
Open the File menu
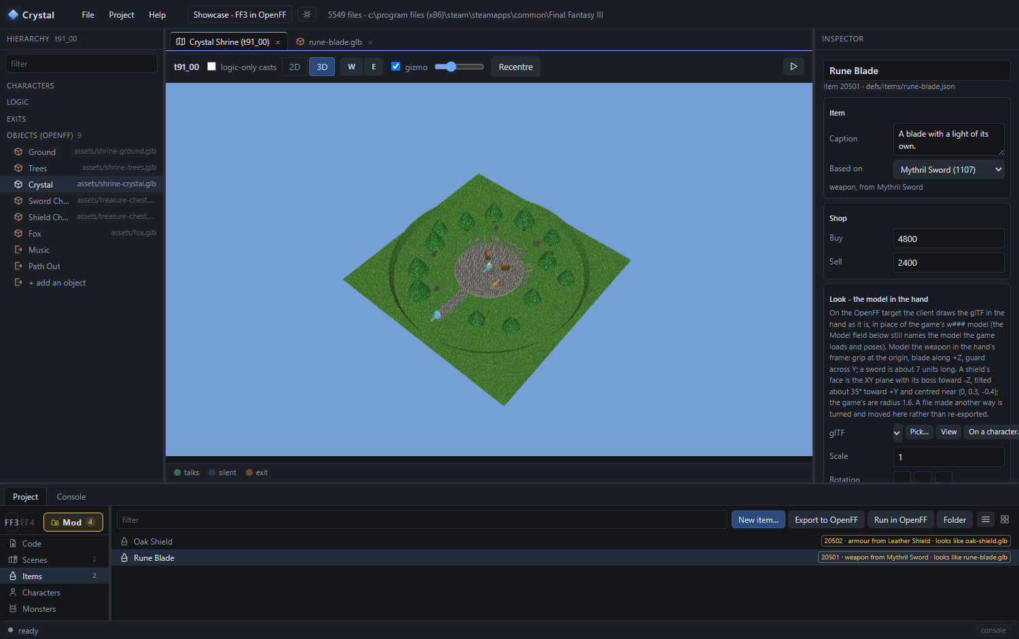[x=88, y=14]
